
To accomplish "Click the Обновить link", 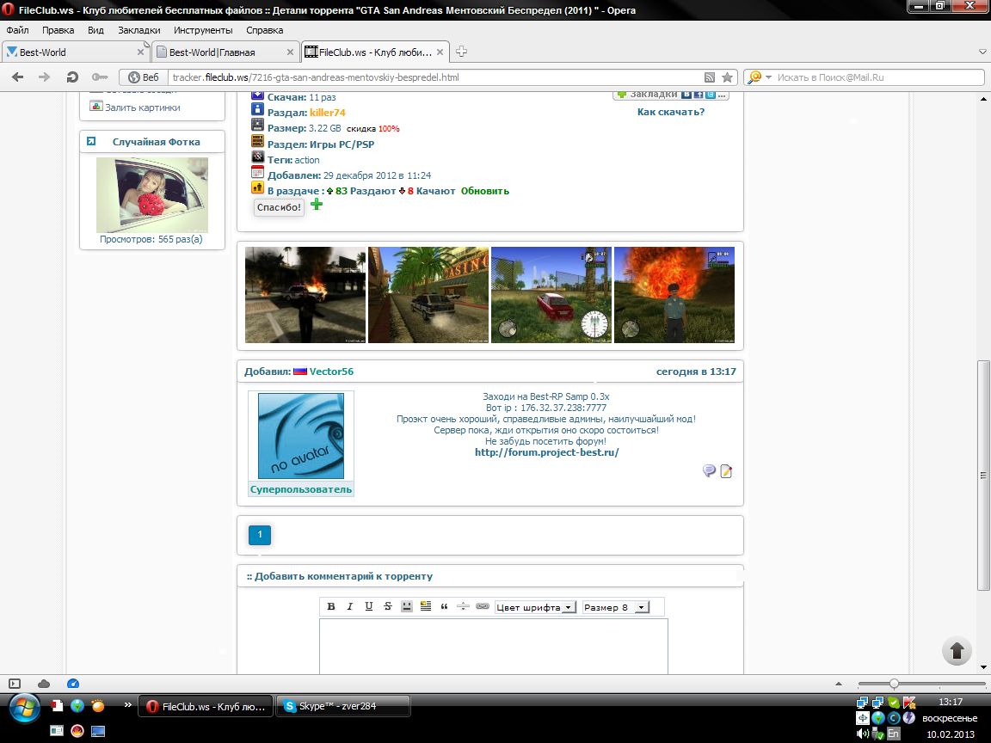I will [485, 191].
